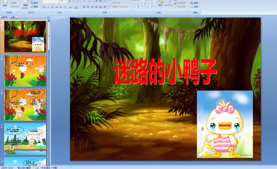Click the Distributed alignment icon

[x=101, y=7]
